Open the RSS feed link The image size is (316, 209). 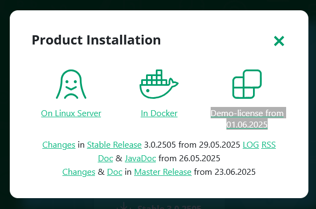click(268, 145)
